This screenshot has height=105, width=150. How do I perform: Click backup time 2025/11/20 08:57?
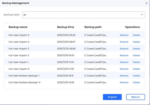click(x=66, y=42)
